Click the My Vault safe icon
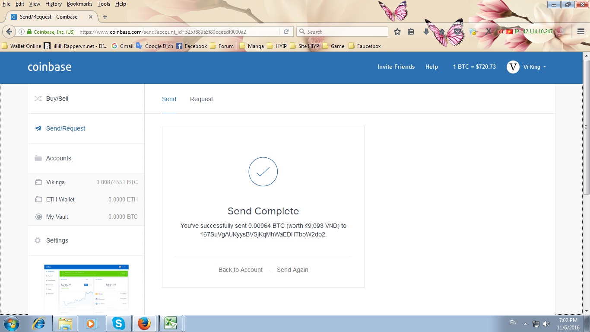The image size is (590, 332). [38, 217]
